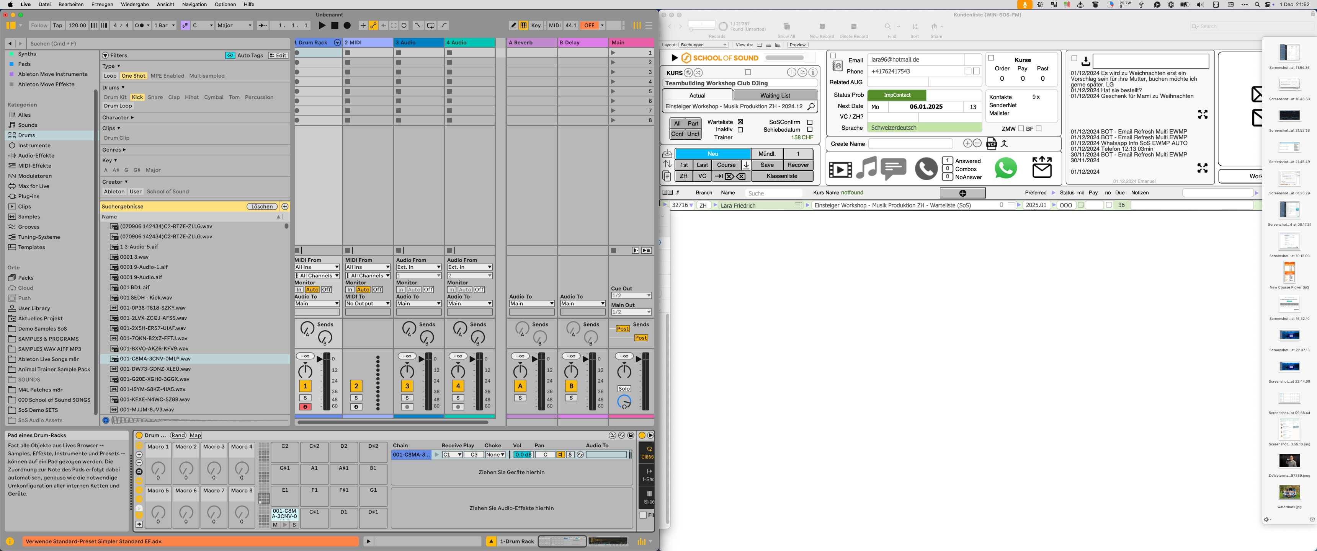Select the Loop type filter

click(110, 76)
